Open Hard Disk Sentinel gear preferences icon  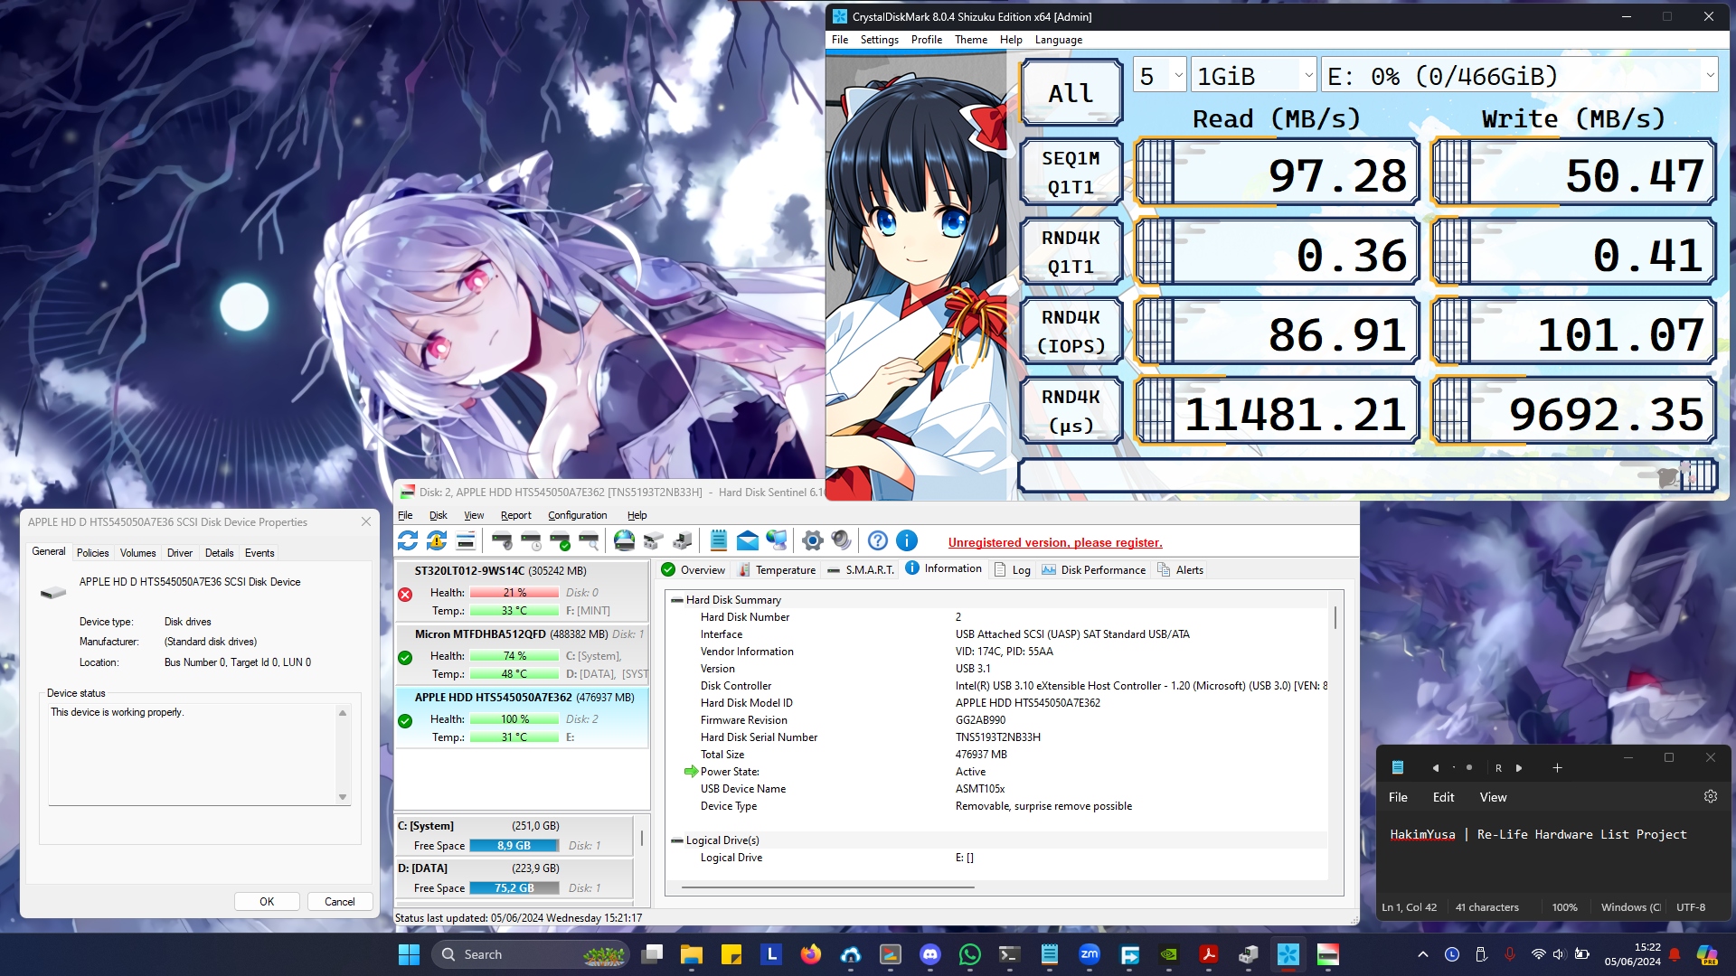(x=812, y=540)
